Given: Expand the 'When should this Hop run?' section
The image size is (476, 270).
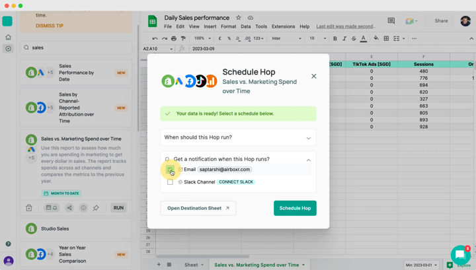Looking at the screenshot, I should (x=238, y=137).
